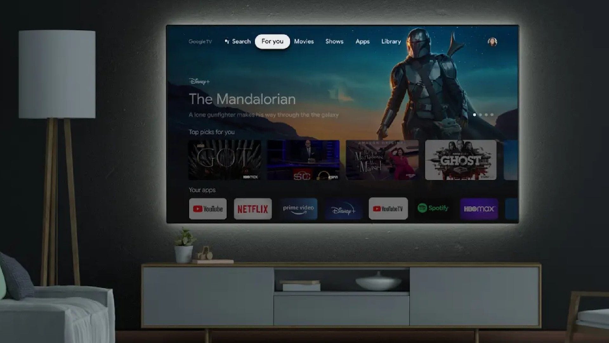This screenshot has width=609, height=343.
Task: Open the Disney+ app
Action: [343, 209]
